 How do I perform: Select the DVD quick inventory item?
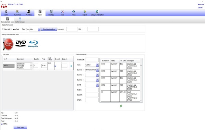(20, 43)
